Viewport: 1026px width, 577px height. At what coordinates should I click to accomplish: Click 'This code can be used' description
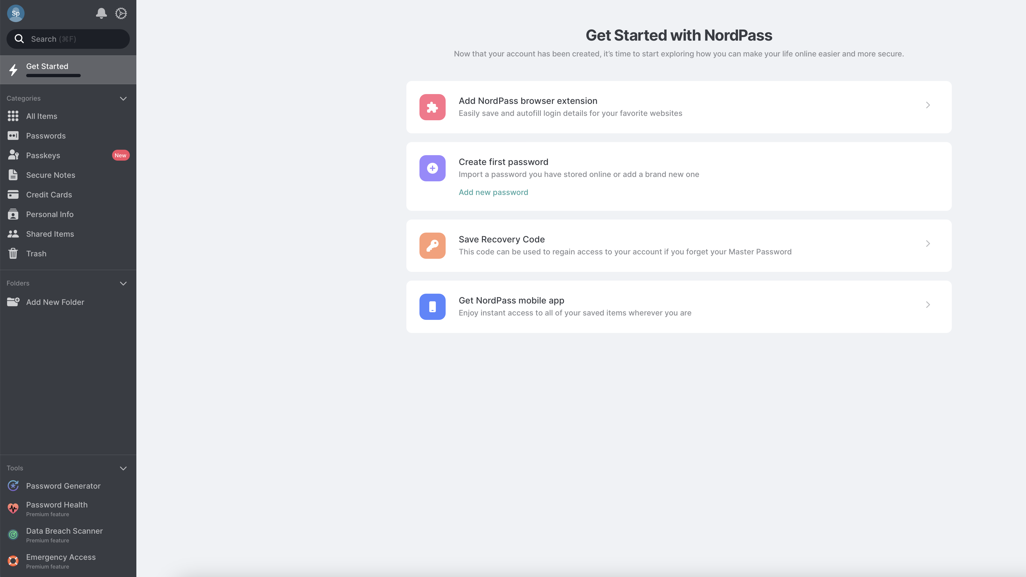pyautogui.click(x=625, y=252)
